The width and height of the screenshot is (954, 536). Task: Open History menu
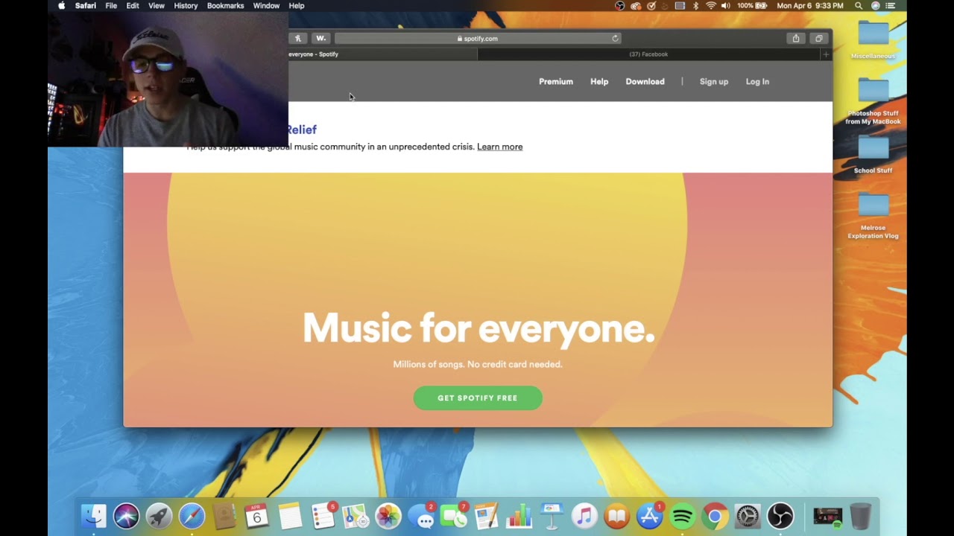(x=186, y=5)
